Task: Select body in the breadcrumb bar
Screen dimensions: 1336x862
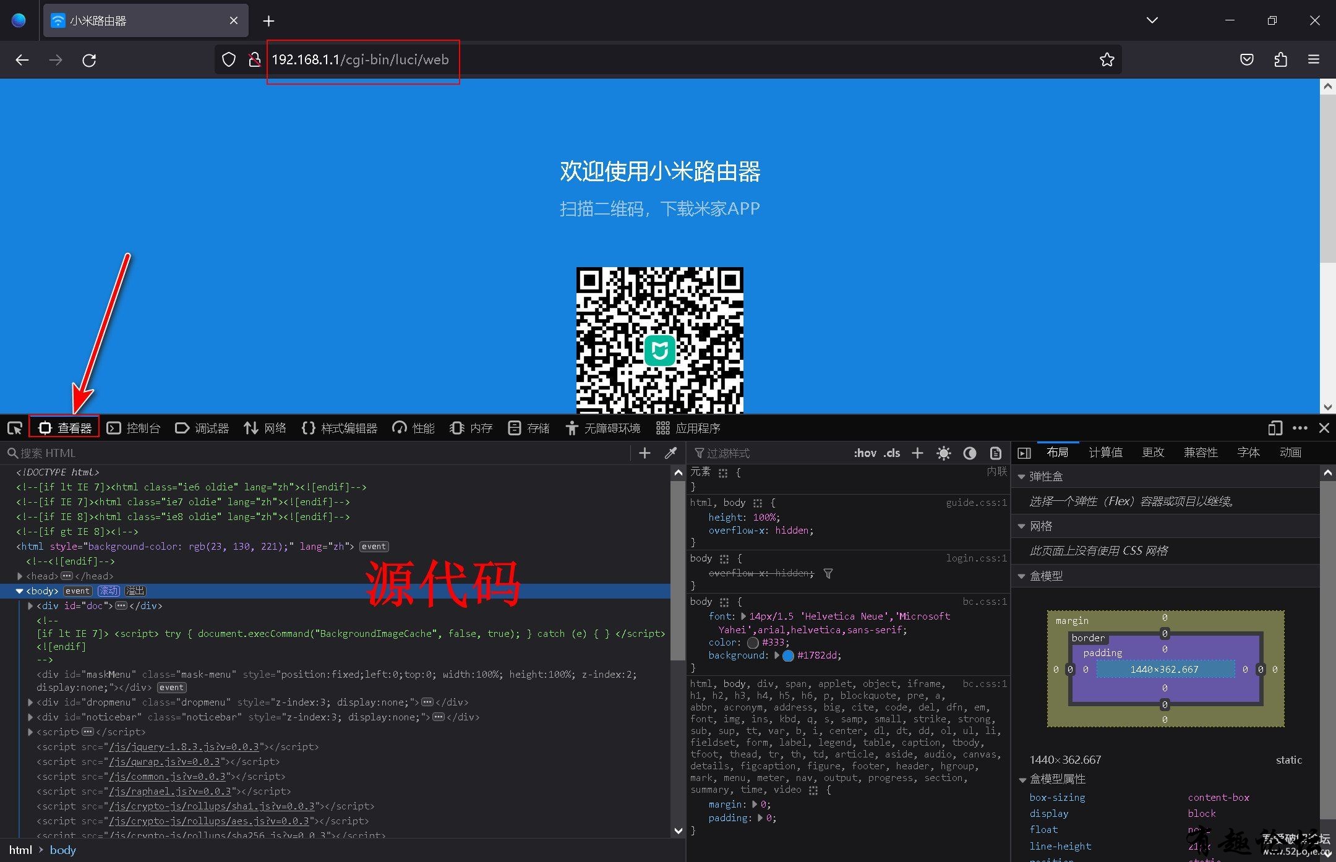Action: [63, 850]
